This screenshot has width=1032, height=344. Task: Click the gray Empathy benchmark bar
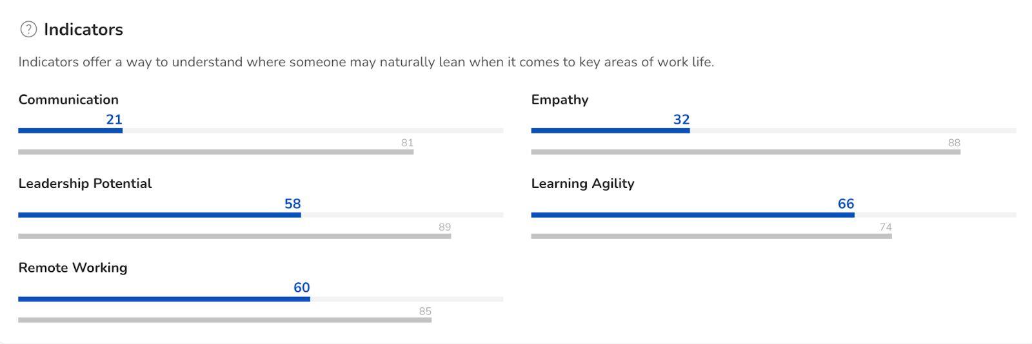coord(746,152)
